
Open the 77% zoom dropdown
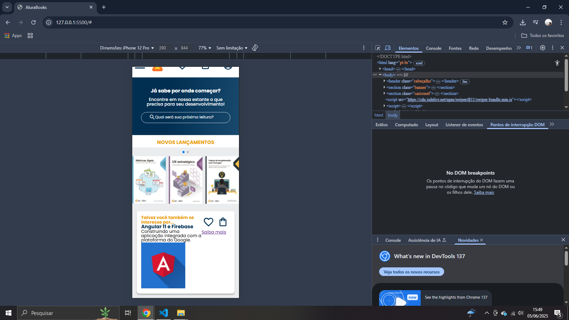(x=205, y=48)
